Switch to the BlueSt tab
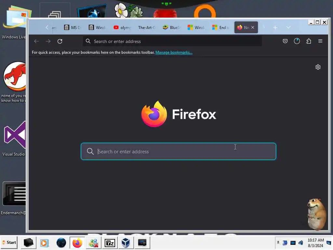333x250 pixels. click(x=171, y=27)
